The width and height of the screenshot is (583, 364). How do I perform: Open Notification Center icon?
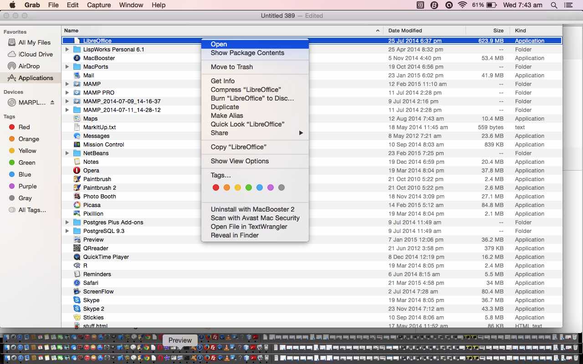[568, 5]
